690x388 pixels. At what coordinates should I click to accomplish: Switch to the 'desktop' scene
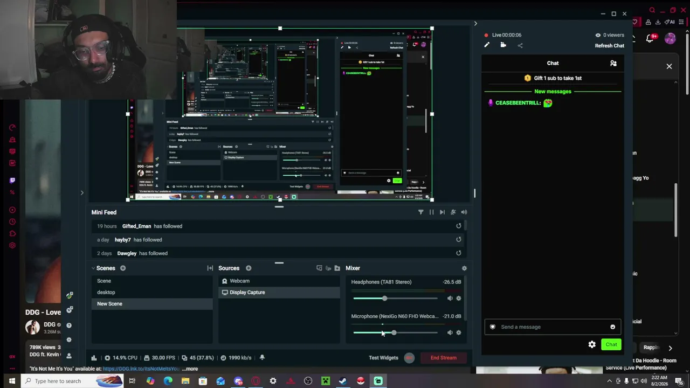[152, 292]
